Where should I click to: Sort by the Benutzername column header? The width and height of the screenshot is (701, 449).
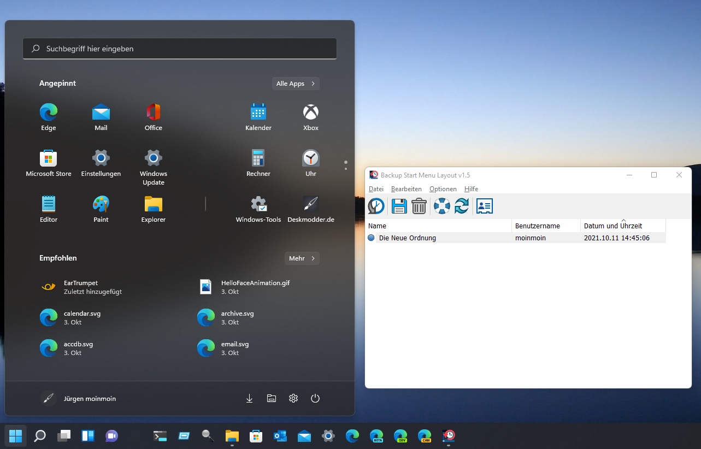pos(546,226)
